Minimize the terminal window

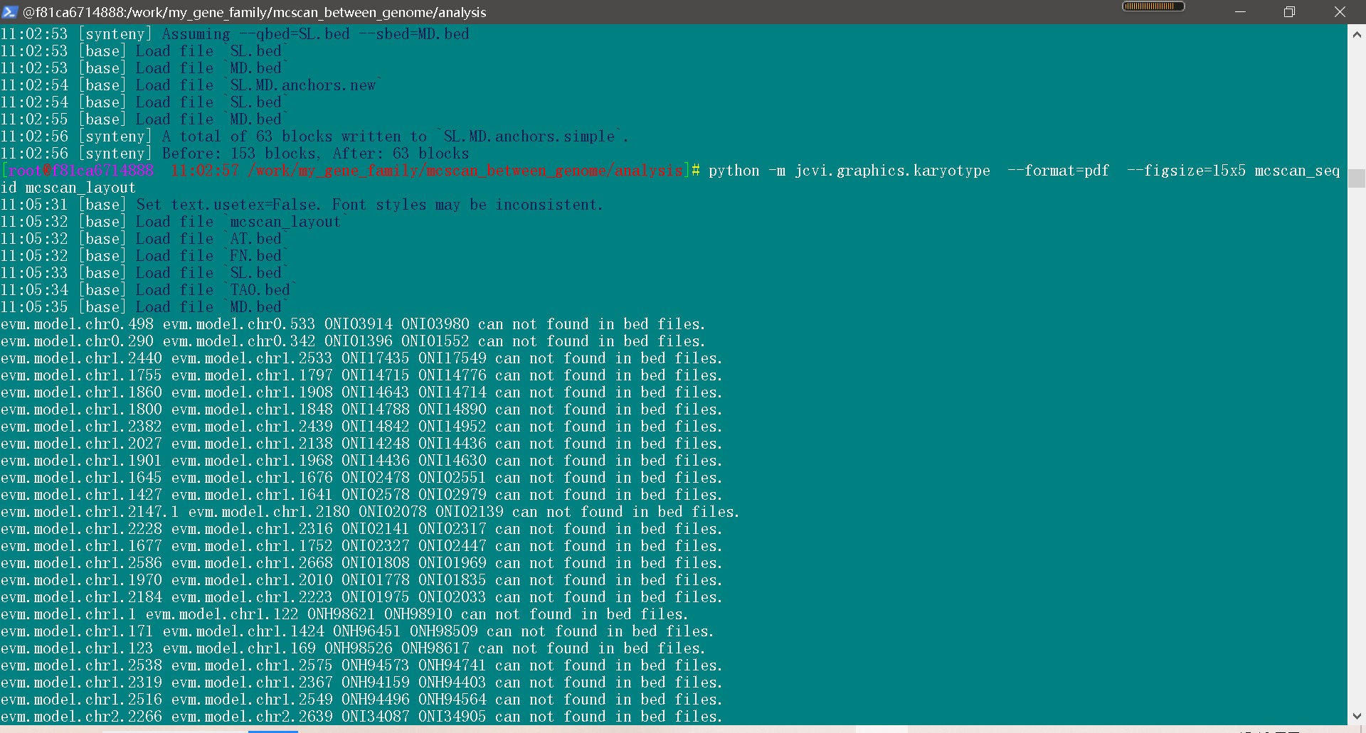[x=1240, y=12]
